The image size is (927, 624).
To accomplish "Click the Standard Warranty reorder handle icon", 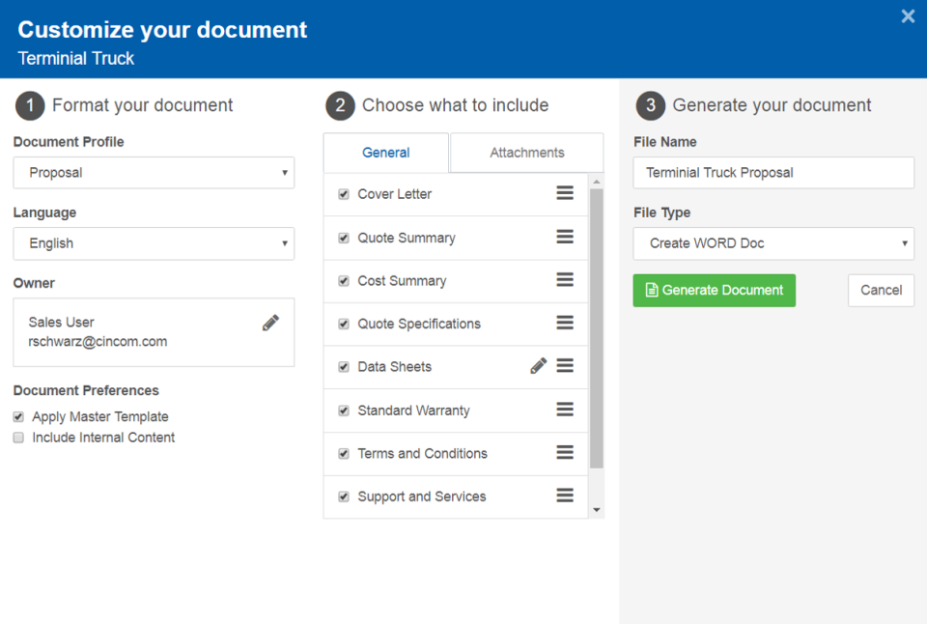I will click(565, 410).
